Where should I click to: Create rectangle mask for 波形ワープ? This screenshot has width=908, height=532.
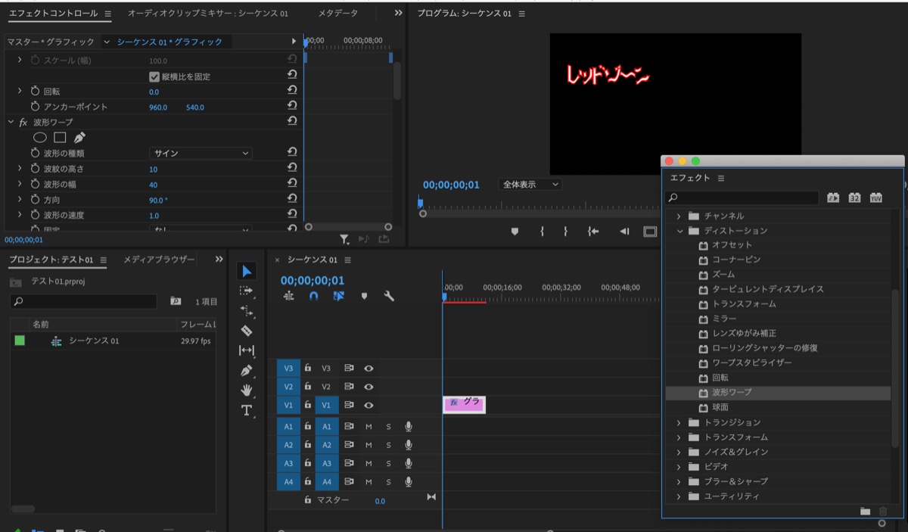click(x=60, y=138)
